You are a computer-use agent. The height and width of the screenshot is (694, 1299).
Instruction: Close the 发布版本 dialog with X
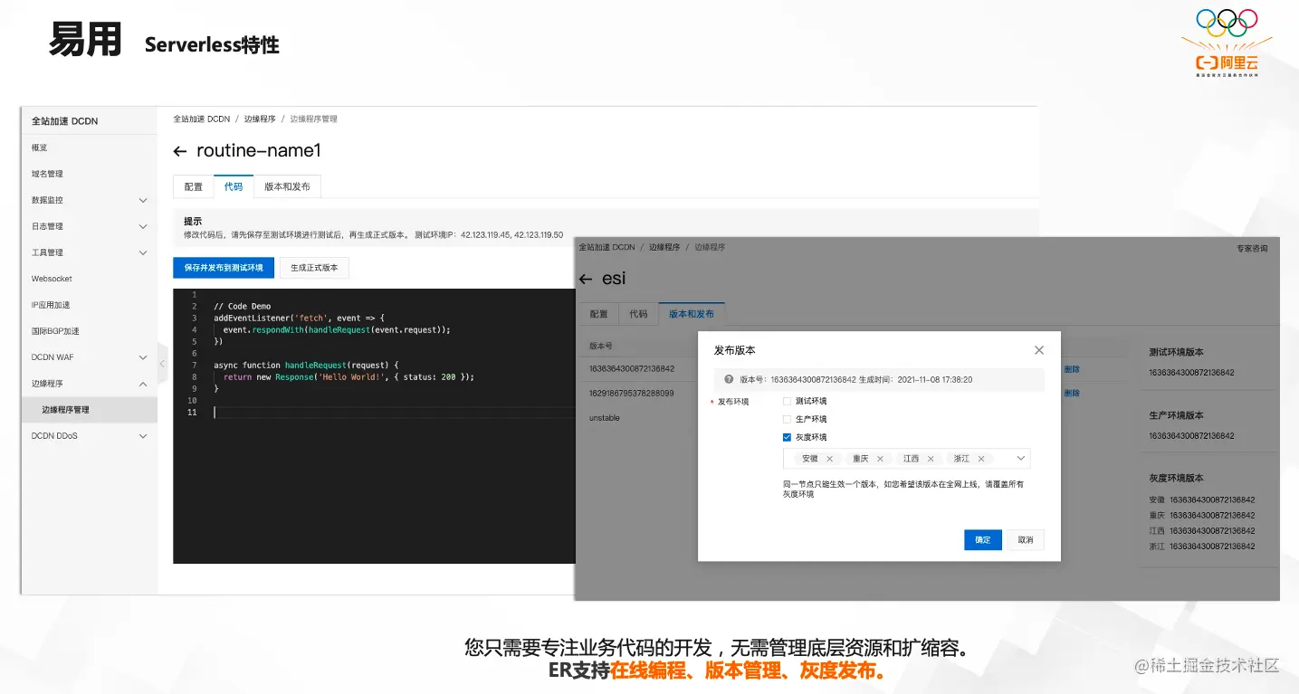coord(1039,350)
